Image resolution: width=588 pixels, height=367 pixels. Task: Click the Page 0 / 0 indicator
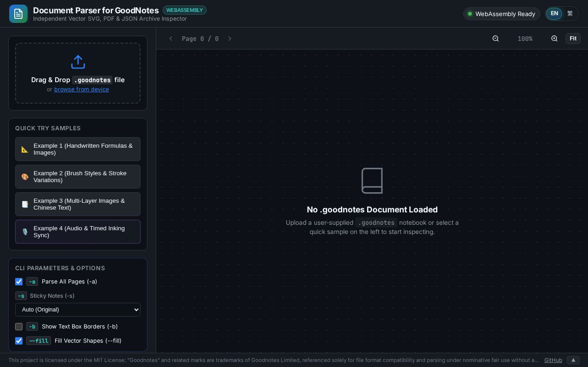tap(200, 39)
